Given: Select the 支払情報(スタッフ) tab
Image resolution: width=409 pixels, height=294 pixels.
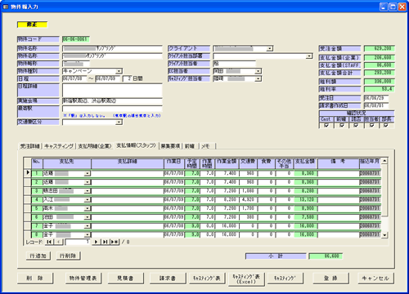Looking at the screenshot, I should (136, 145).
